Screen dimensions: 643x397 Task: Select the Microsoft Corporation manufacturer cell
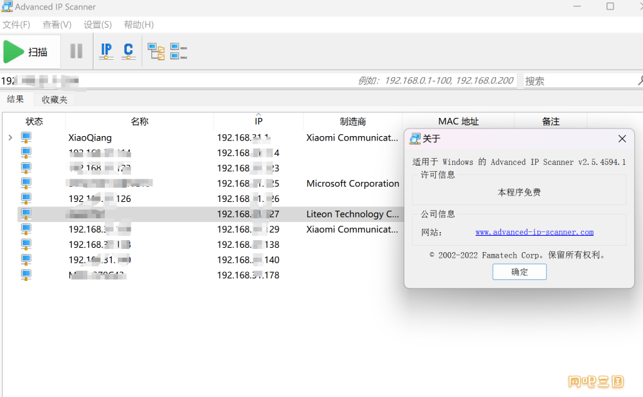point(353,184)
